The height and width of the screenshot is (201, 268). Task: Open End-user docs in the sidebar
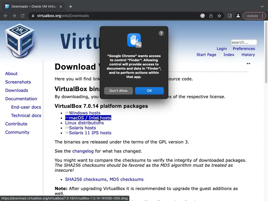click(x=26, y=107)
